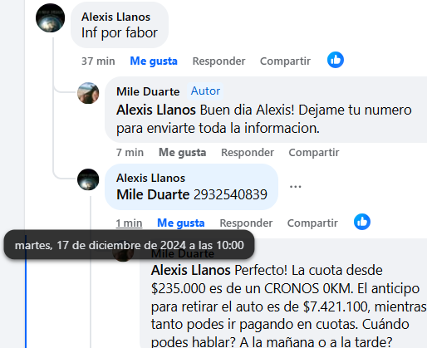
Task: Click Alexis Llanos avatar beside phone number reply
Action: pos(88,179)
